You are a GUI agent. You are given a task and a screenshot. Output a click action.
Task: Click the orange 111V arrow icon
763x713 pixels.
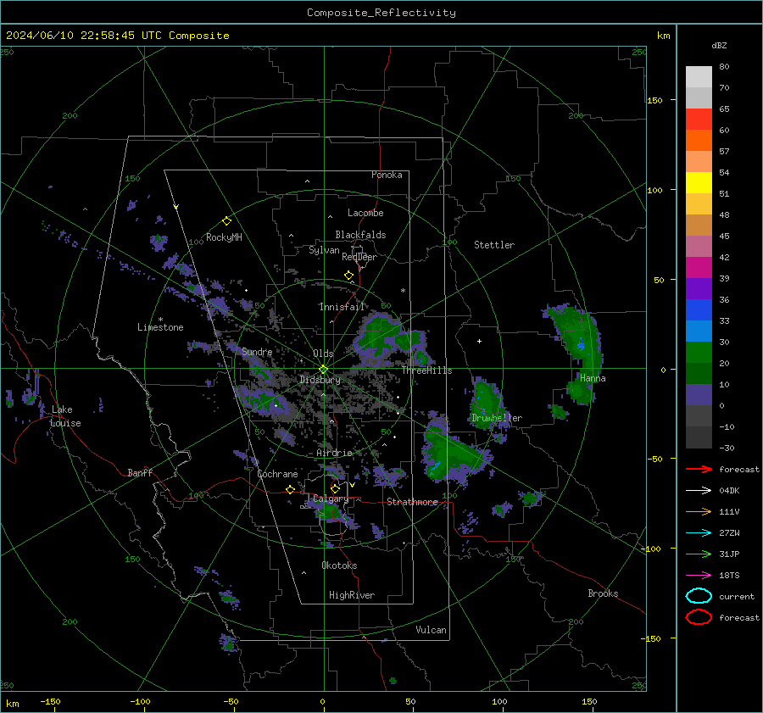click(699, 511)
